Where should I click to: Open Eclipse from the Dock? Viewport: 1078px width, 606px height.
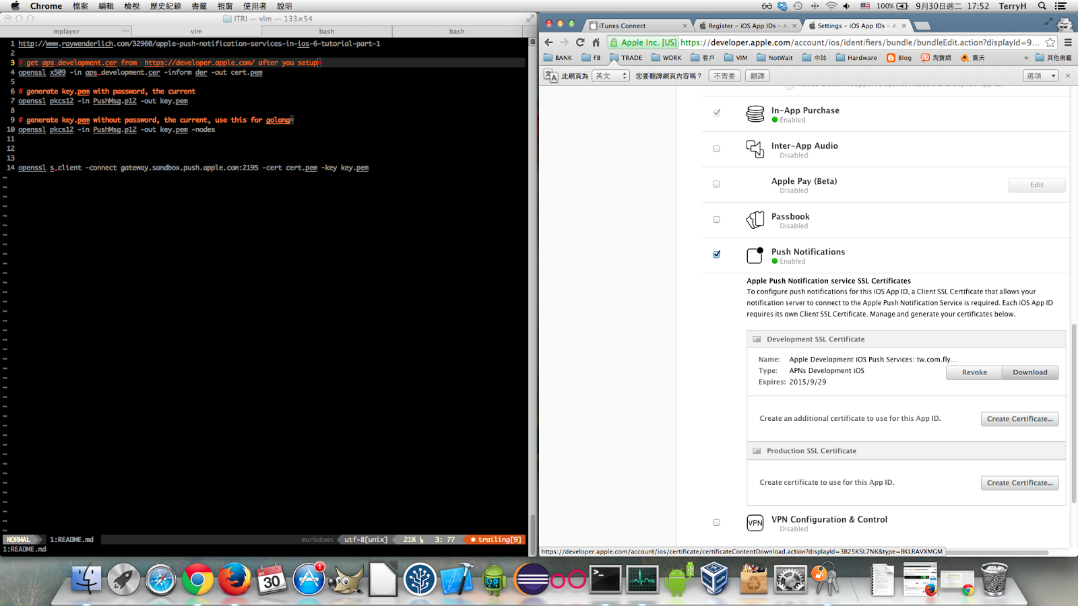tap(531, 579)
